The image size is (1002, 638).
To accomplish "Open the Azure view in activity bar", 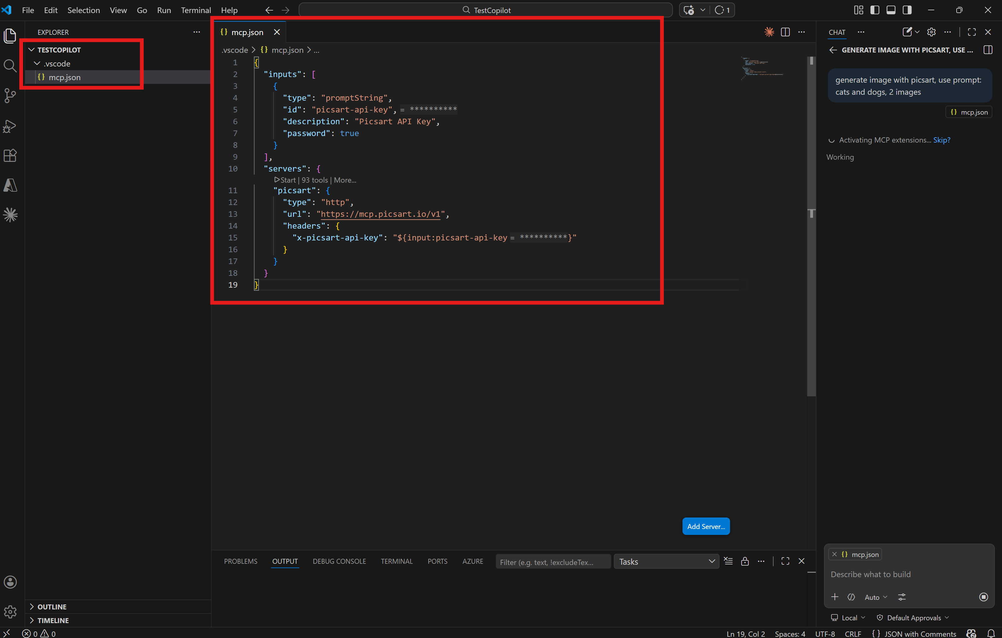I will (x=10, y=185).
